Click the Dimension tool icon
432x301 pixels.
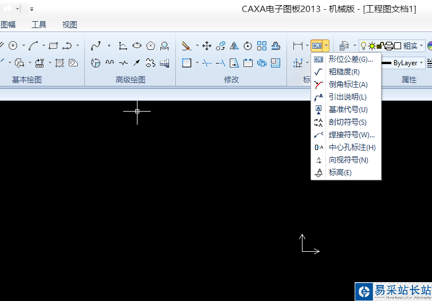click(x=298, y=46)
